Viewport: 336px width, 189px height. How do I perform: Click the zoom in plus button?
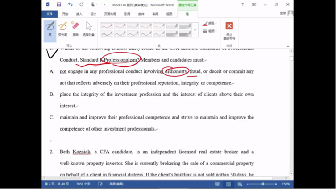[x=276, y=184]
